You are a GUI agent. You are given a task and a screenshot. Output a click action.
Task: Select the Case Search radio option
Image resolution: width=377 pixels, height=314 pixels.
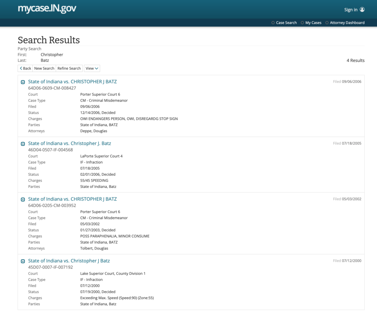click(x=273, y=23)
